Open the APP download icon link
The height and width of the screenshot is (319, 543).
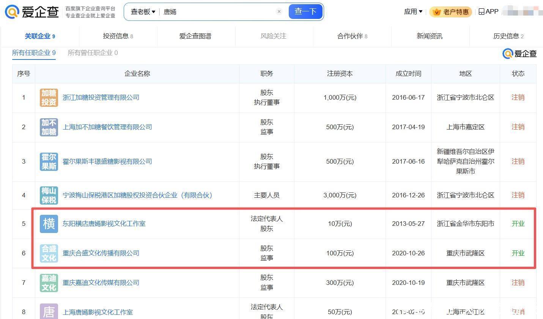point(488,12)
